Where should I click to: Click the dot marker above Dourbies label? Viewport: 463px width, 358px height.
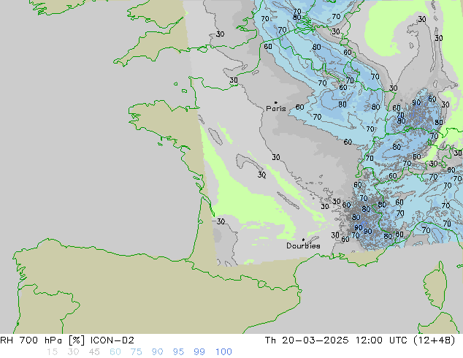303,240
